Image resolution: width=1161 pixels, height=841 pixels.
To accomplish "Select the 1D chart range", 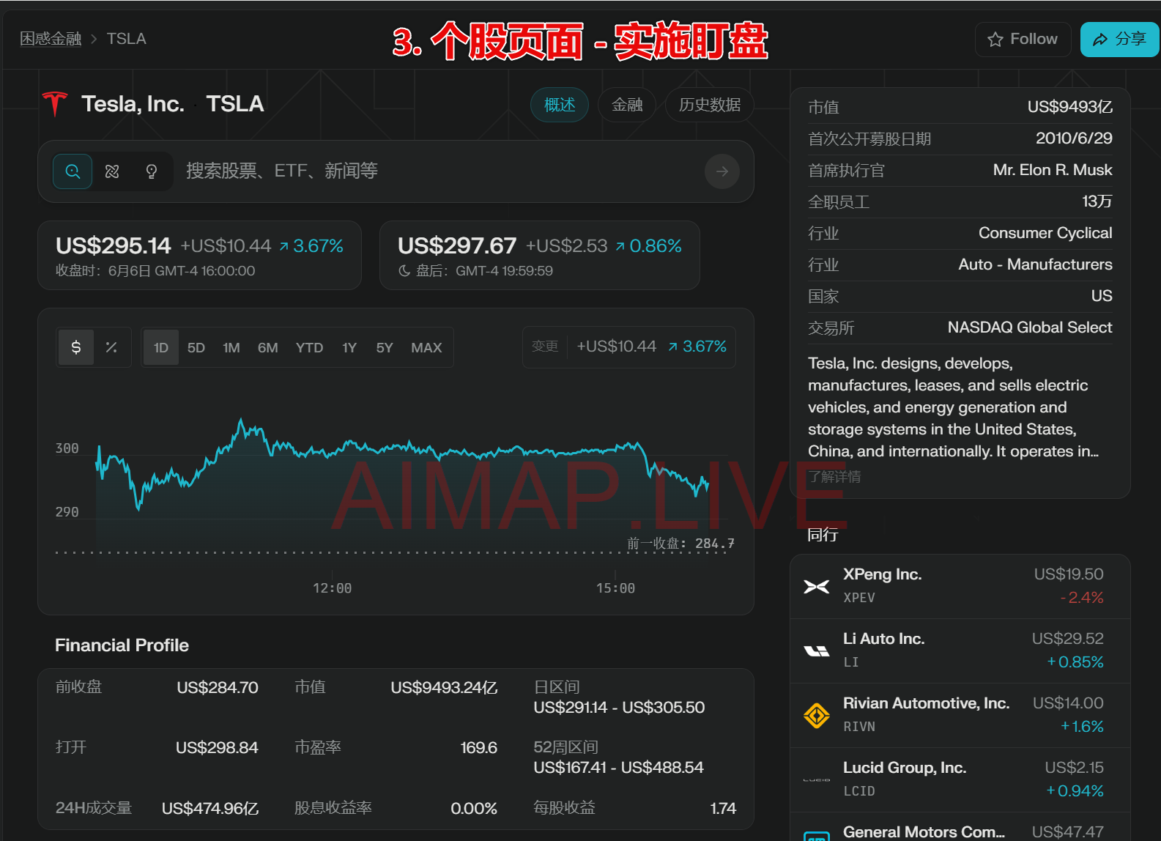I will pyautogui.click(x=161, y=347).
